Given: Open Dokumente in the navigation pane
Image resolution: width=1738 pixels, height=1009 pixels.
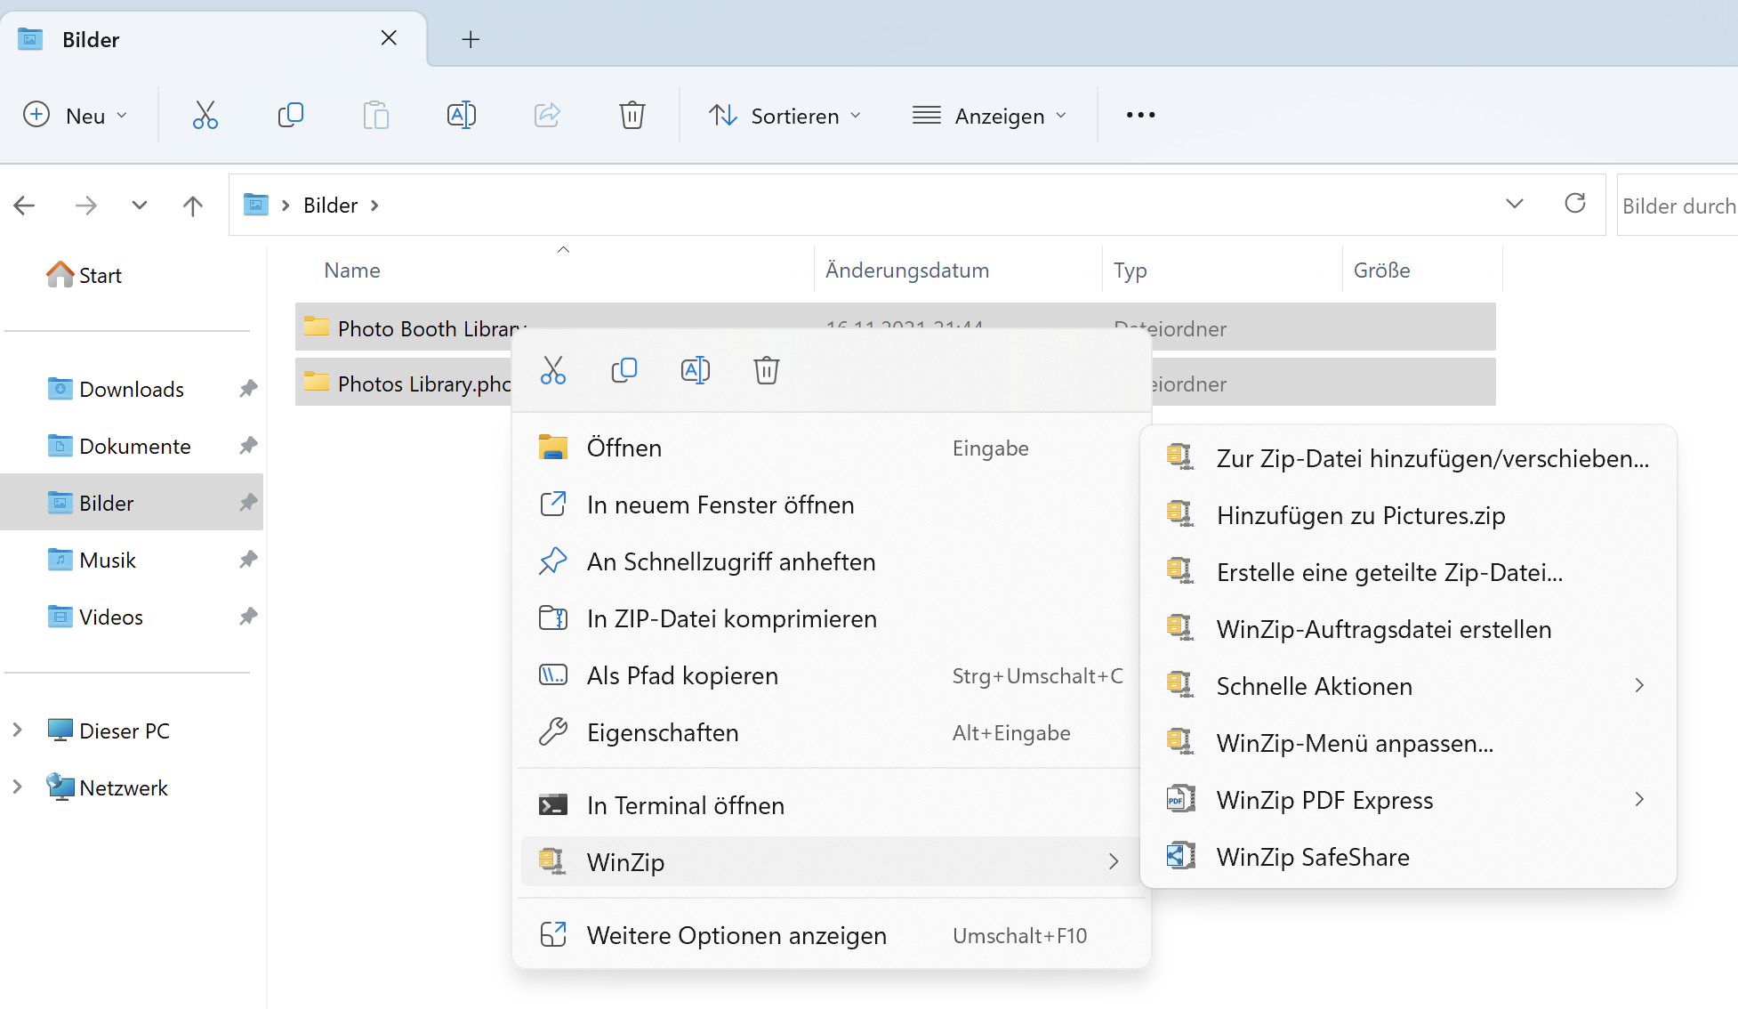Looking at the screenshot, I should (x=132, y=446).
